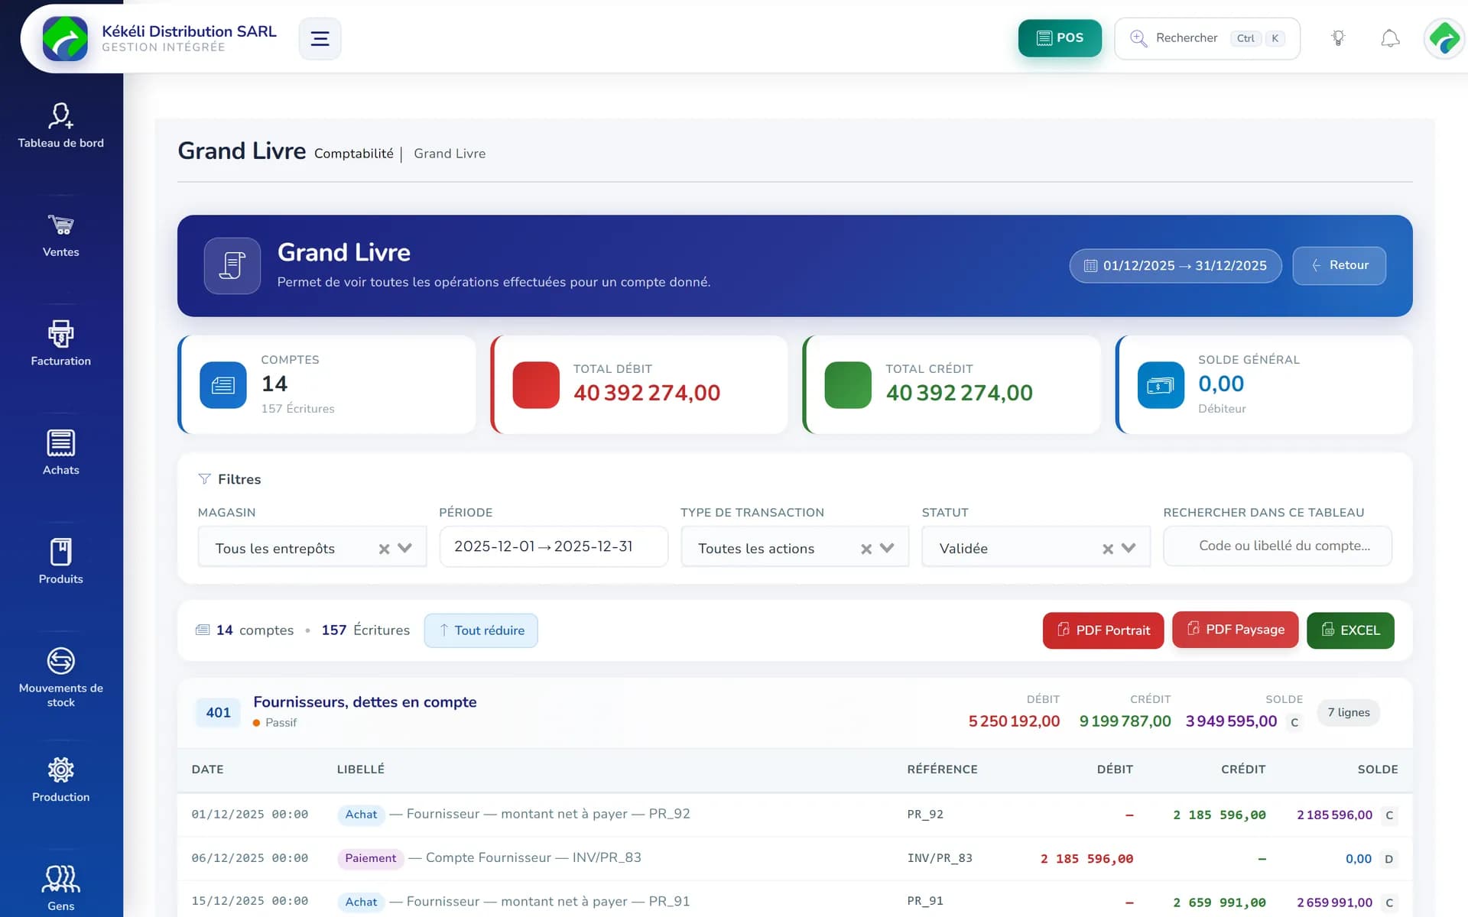Click the Solde Général cash icon
Image resolution: width=1468 pixels, height=917 pixels.
[x=1160, y=385]
